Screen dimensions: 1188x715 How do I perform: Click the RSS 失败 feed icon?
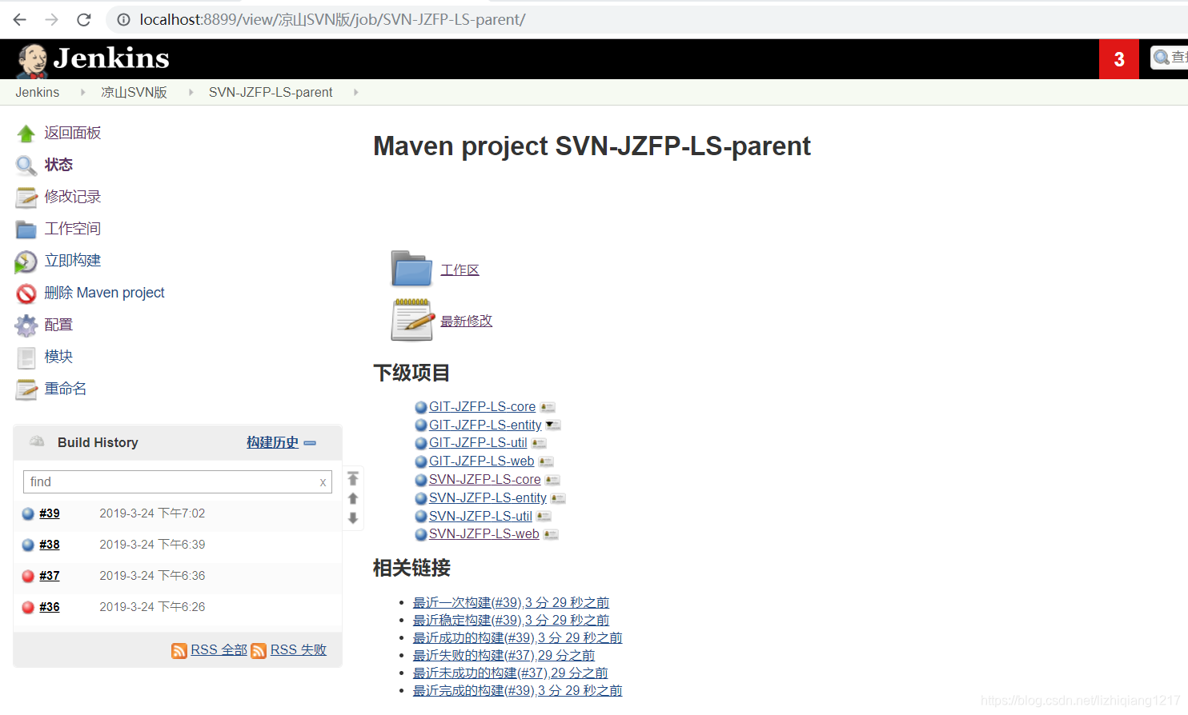tap(259, 650)
